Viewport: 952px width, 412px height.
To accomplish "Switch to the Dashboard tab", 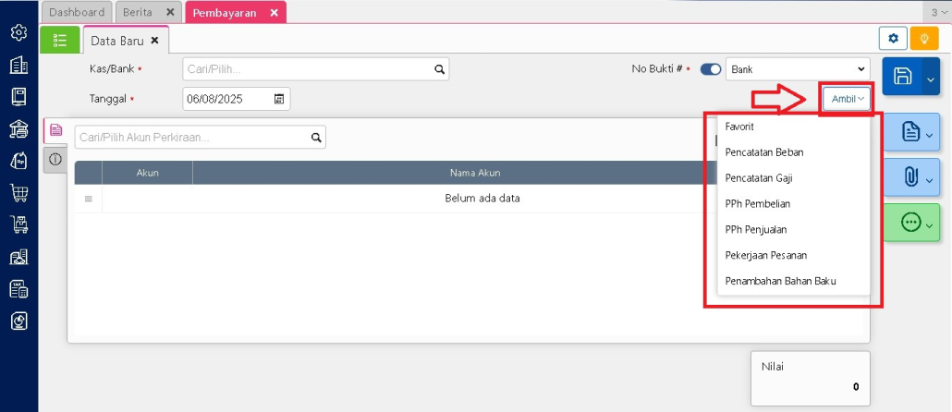I will pos(77,12).
